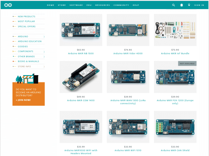This screenshot has height=156, width=209.
Task: Expand the Arduino category in sidebar
Action: pos(44,37)
